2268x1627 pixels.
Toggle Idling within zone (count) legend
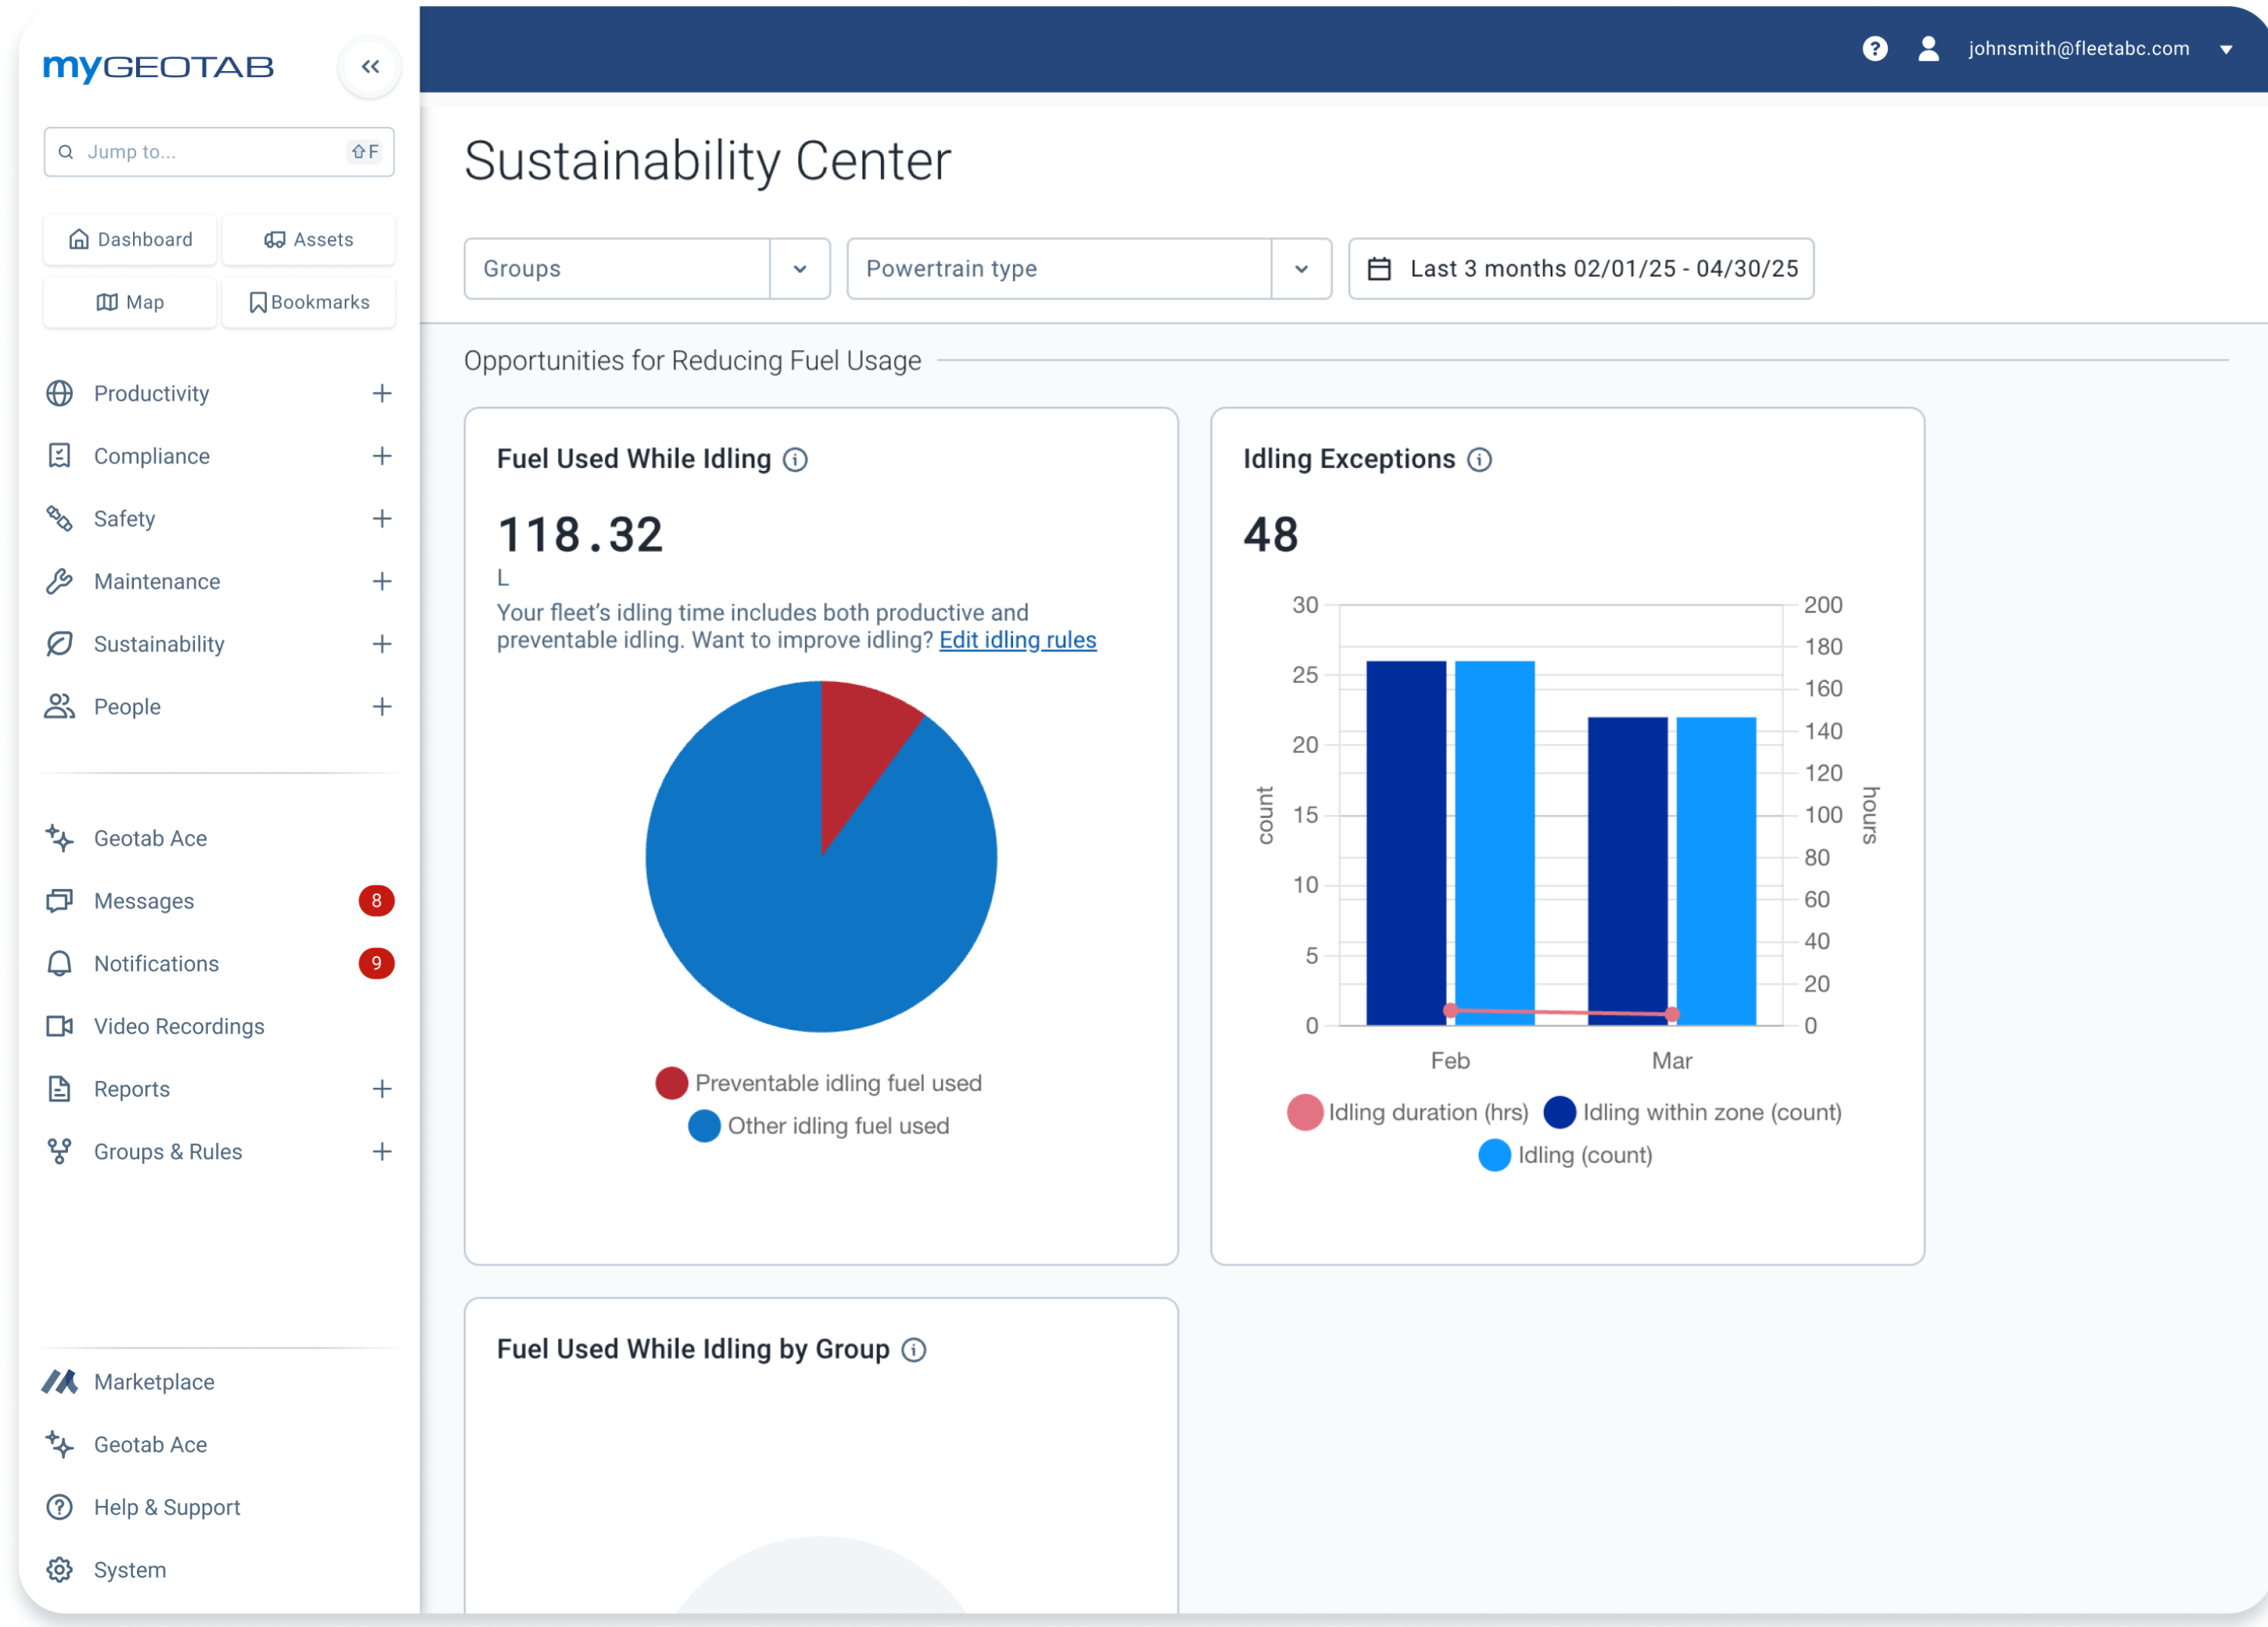click(x=1692, y=1112)
